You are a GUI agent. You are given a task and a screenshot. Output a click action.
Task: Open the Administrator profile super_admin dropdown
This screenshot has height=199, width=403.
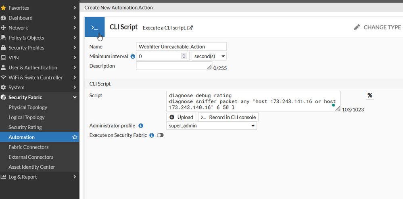(211, 126)
